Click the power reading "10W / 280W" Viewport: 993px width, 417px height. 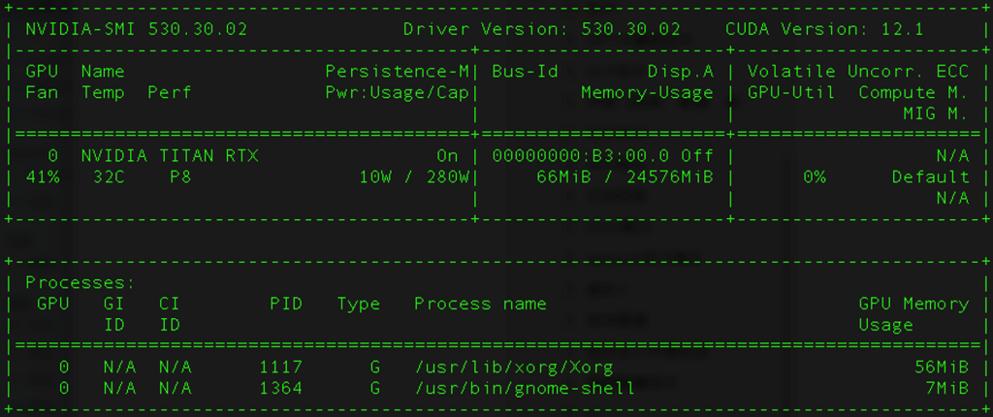(414, 176)
